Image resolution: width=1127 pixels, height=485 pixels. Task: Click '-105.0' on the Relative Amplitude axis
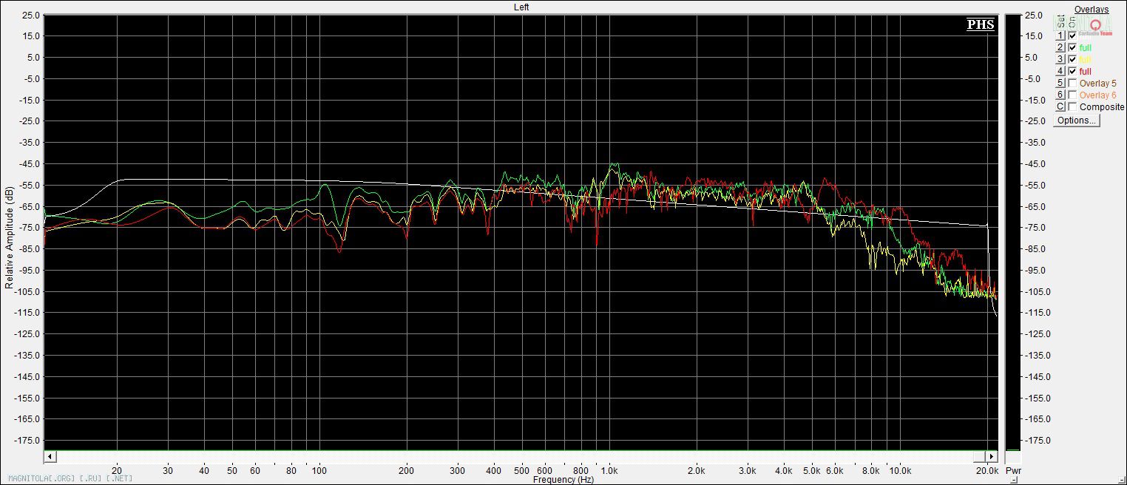(28, 291)
